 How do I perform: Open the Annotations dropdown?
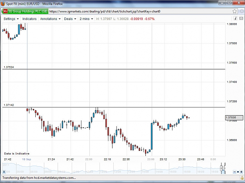coord(50,19)
